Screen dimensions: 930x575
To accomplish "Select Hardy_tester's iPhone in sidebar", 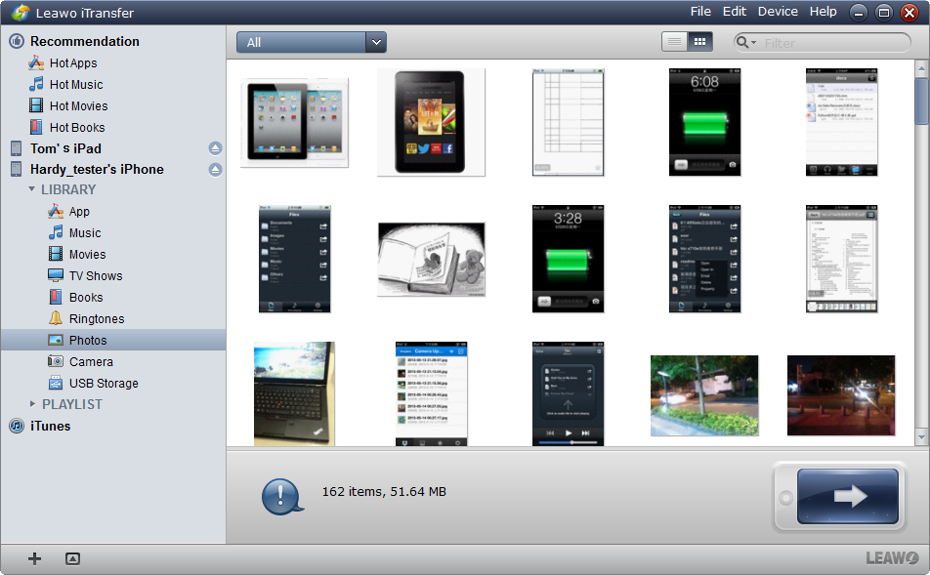I will pyautogui.click(x=97, y=170).
